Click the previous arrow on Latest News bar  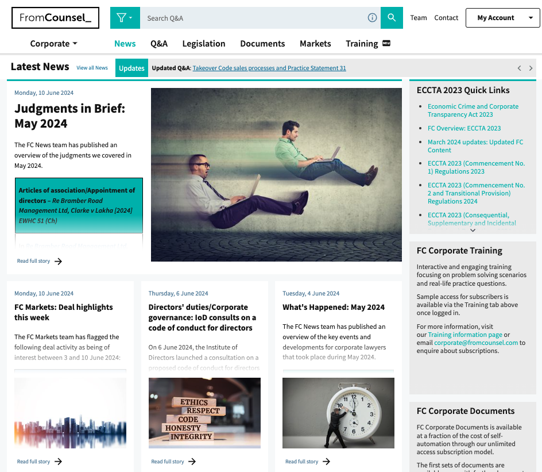(x=520, y=67)
